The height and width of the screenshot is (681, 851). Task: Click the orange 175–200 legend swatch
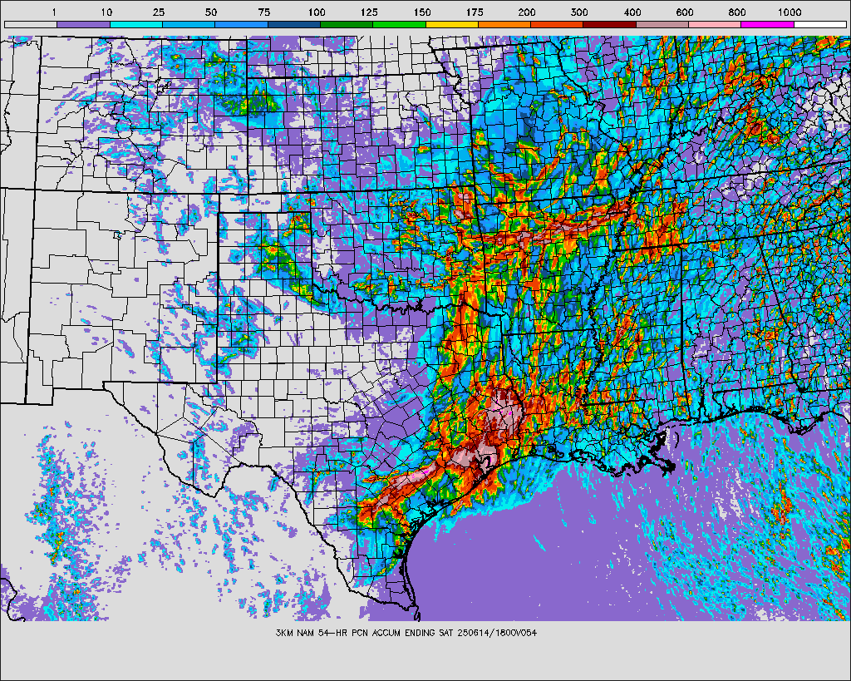click(x=504, y=24)
